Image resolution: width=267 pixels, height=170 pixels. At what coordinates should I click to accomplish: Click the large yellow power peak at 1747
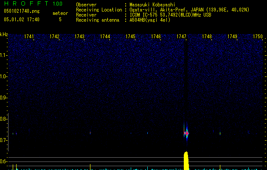[186, 161]
